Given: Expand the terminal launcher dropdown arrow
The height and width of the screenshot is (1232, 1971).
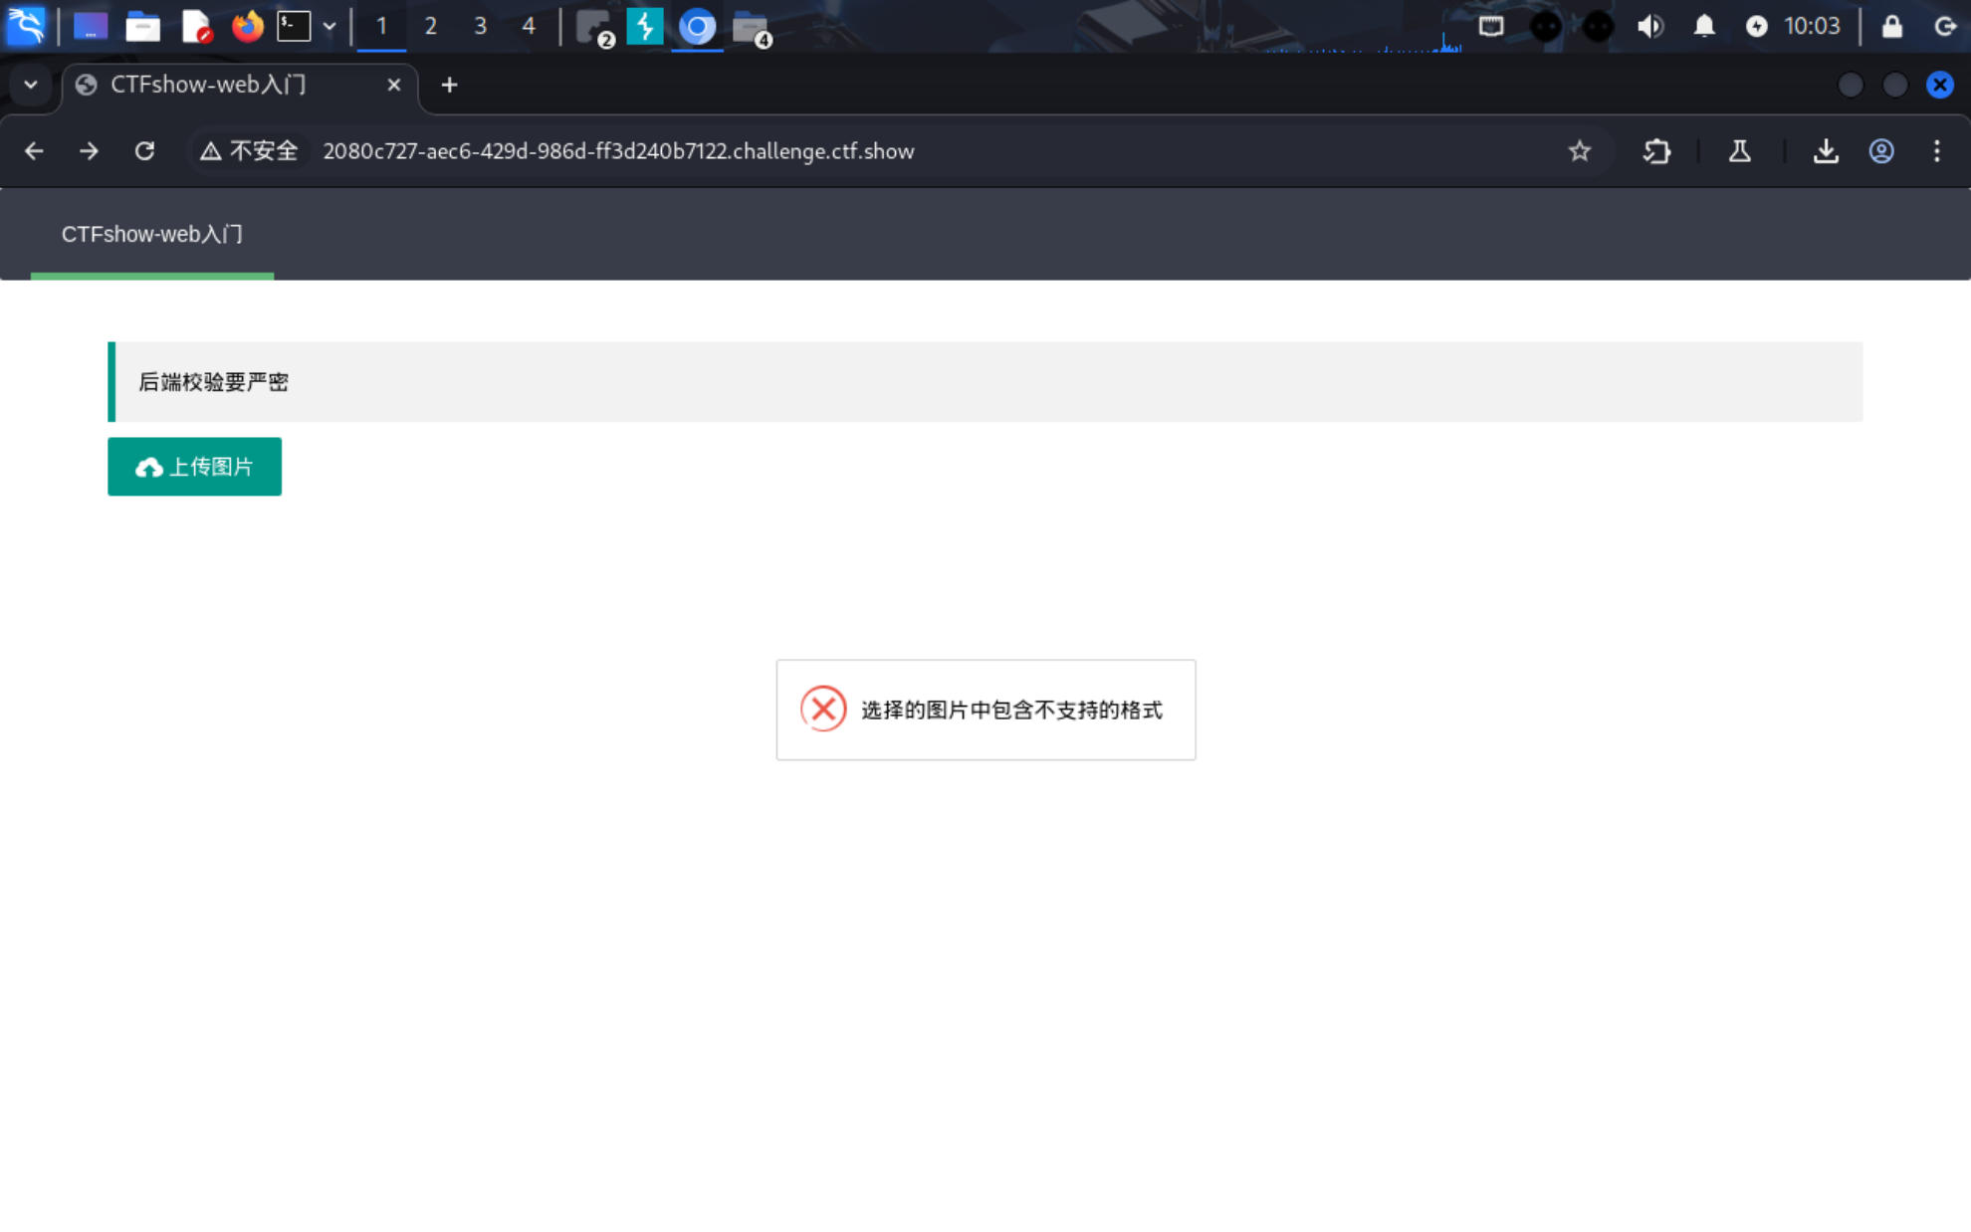Looking at the screenshot, I should [329, 26].
